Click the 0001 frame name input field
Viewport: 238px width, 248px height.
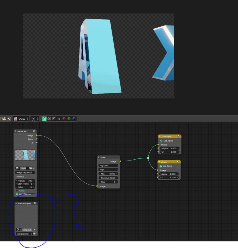(23, 168)
